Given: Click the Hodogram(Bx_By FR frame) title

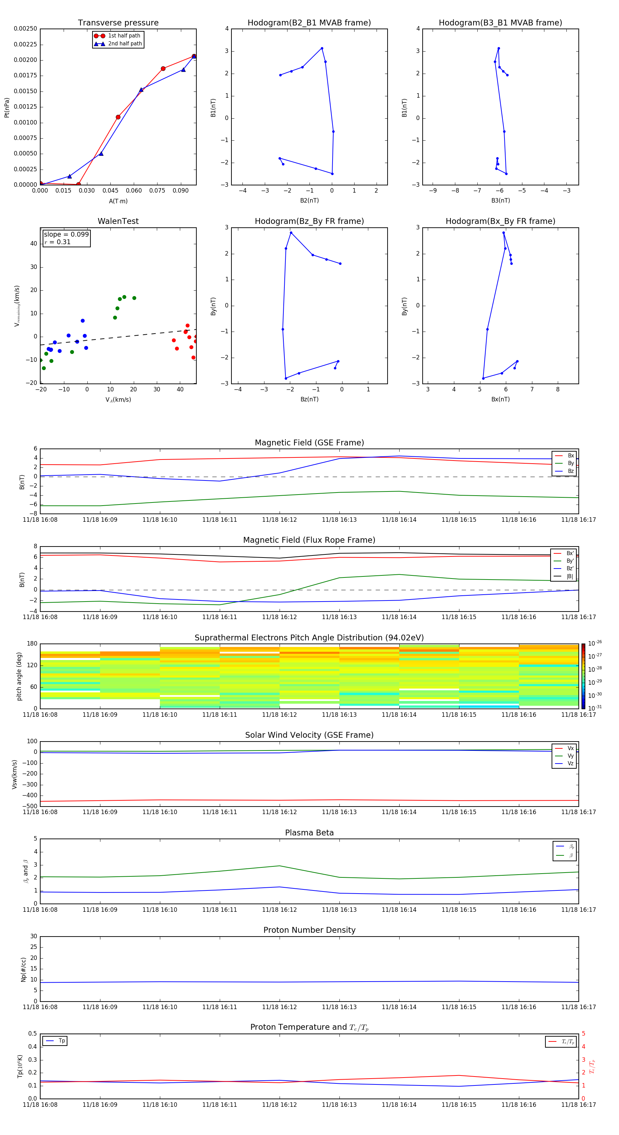Looking at the screenshot, I should [500, 221].
